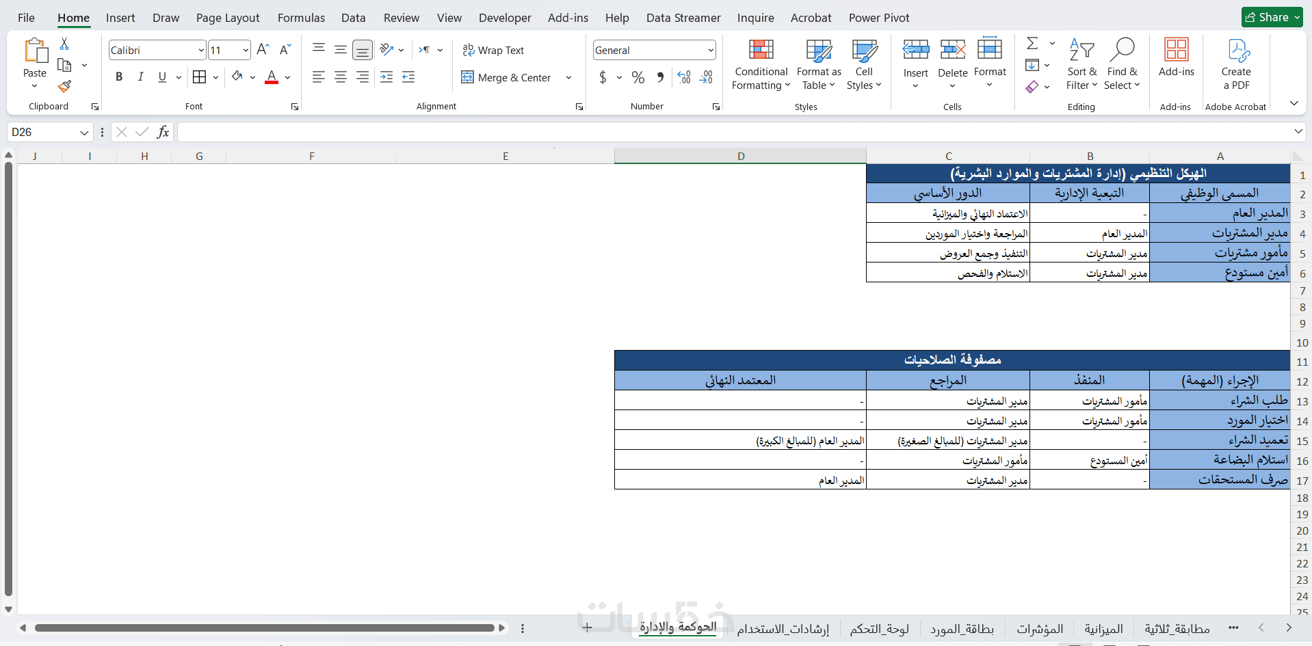Click the Insert Function fx icon
1312x646 pixels.
pos(163,132)
